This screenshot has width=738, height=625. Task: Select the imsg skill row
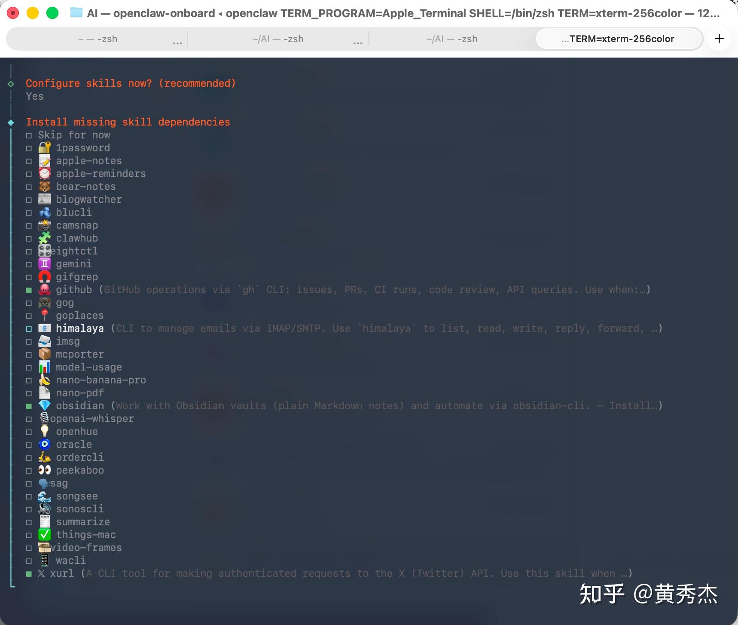pyautogui.click(x=53, y=341)
